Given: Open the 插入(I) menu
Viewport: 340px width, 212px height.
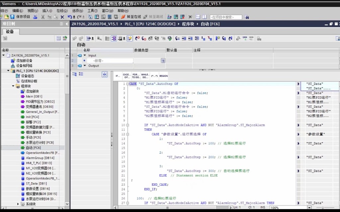Looking at the screenshot, I should tap(47, 11).
